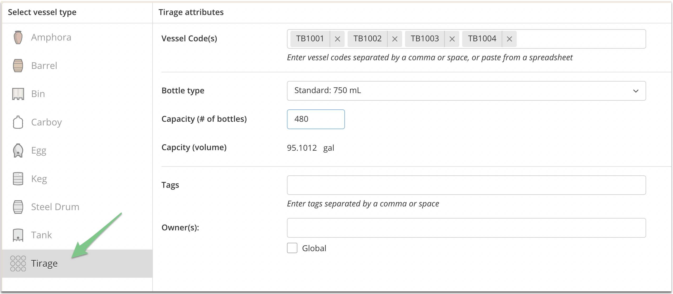
Task: Click into the Tags input field
Action: click(466, 185)
